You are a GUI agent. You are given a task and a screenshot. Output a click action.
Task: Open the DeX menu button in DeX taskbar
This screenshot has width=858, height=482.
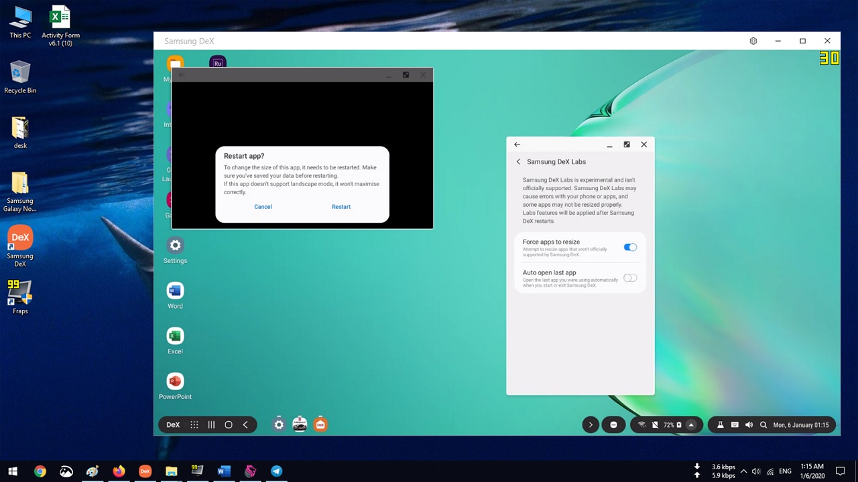(173, 424)
